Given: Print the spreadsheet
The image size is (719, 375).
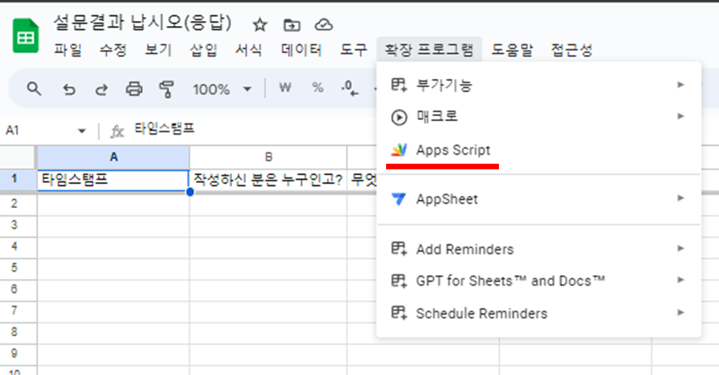Looking at the screenshot, I should click(x=134, y=89).
